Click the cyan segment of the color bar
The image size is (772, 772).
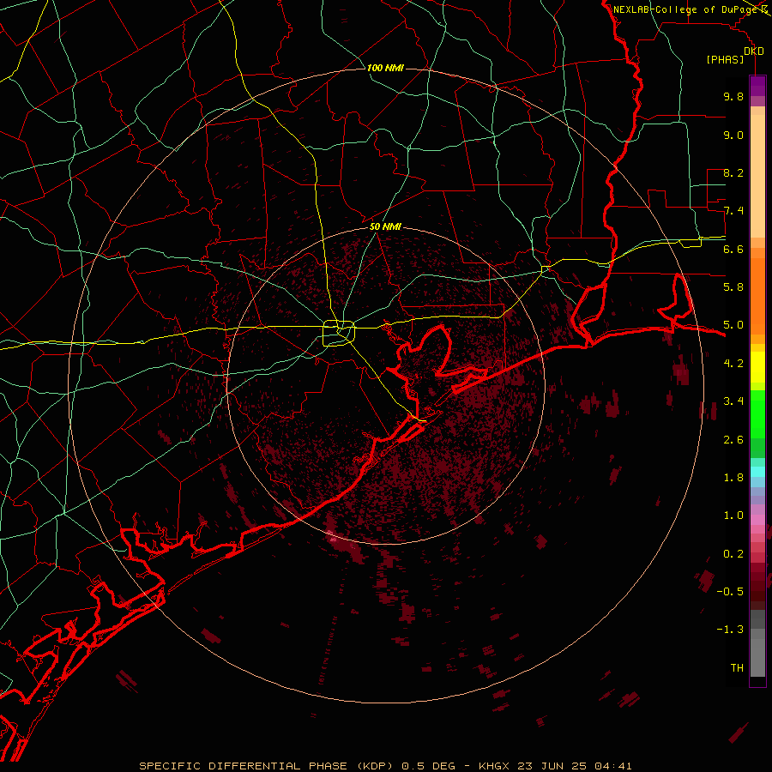click(757, 472)
